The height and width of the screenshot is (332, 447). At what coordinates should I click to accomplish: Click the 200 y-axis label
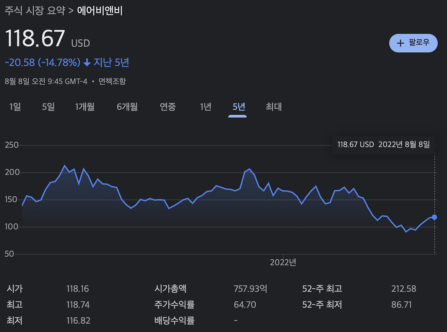pos(12,173)
